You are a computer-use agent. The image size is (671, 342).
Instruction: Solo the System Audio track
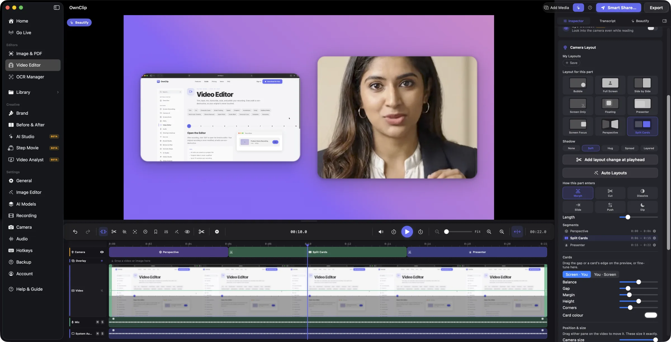102,334
